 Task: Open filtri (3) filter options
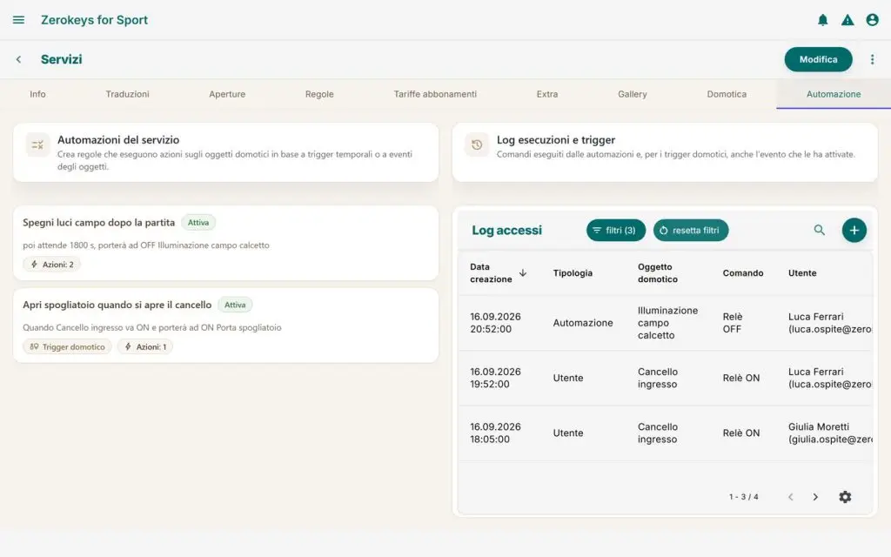pos(616,230)
